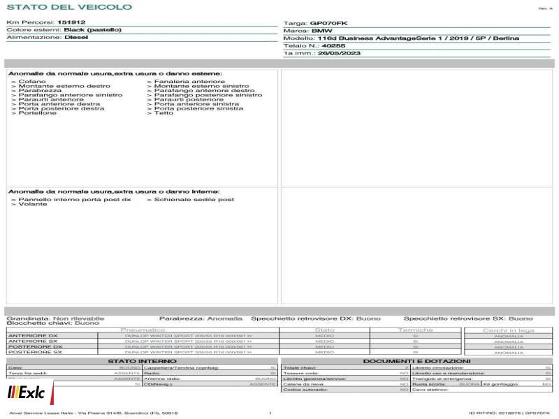
Task: Click the 'Cerchi in lega' column header
Action: pyautogui.click(x=509, y=330)
